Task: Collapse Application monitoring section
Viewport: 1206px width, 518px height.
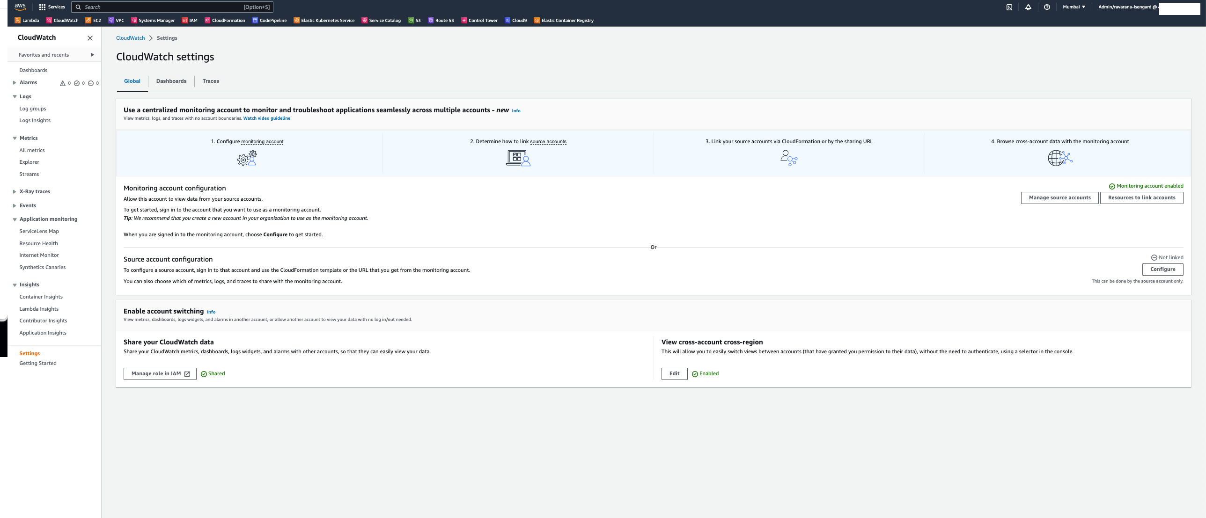Action: tap(15, 219)
